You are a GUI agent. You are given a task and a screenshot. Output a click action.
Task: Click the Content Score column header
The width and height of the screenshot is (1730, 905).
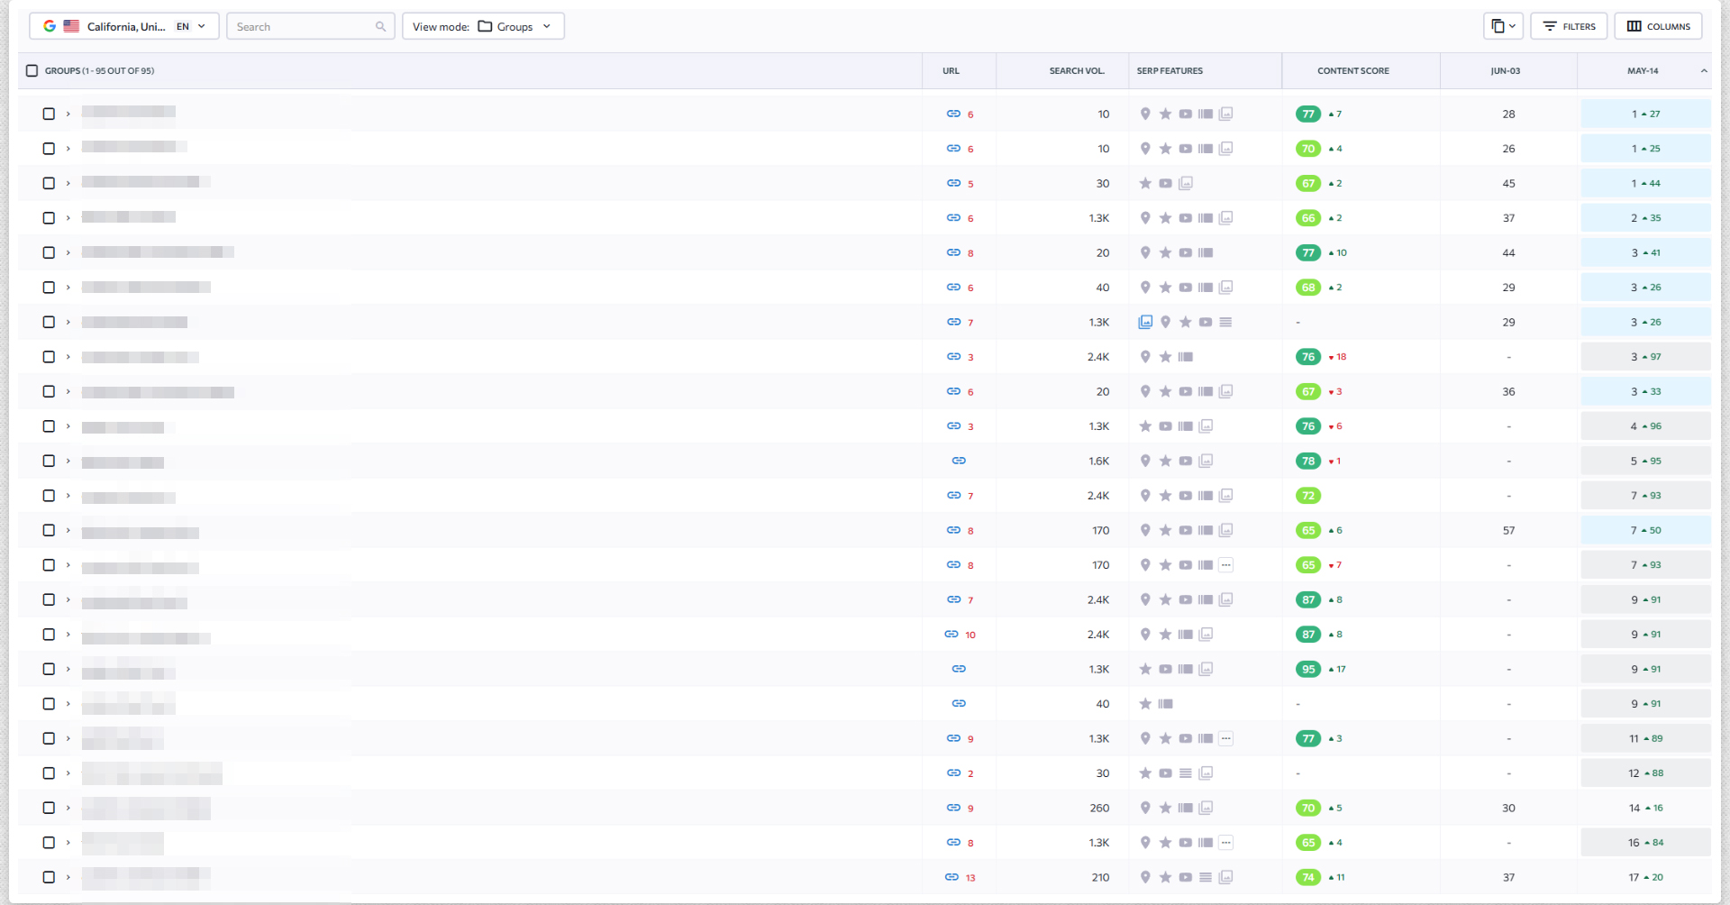tap(1352, 70)
